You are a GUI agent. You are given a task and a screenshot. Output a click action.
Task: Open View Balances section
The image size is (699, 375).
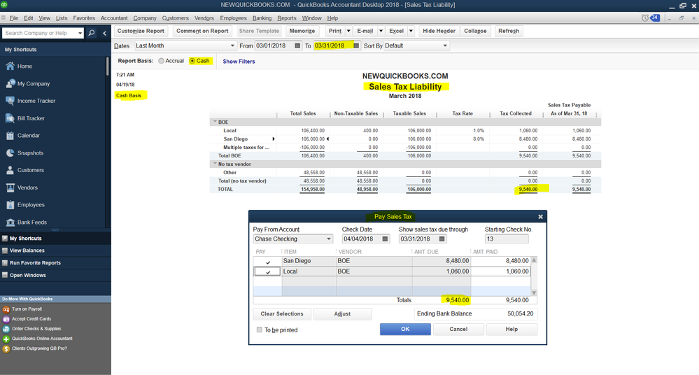[x=27, y=250]
